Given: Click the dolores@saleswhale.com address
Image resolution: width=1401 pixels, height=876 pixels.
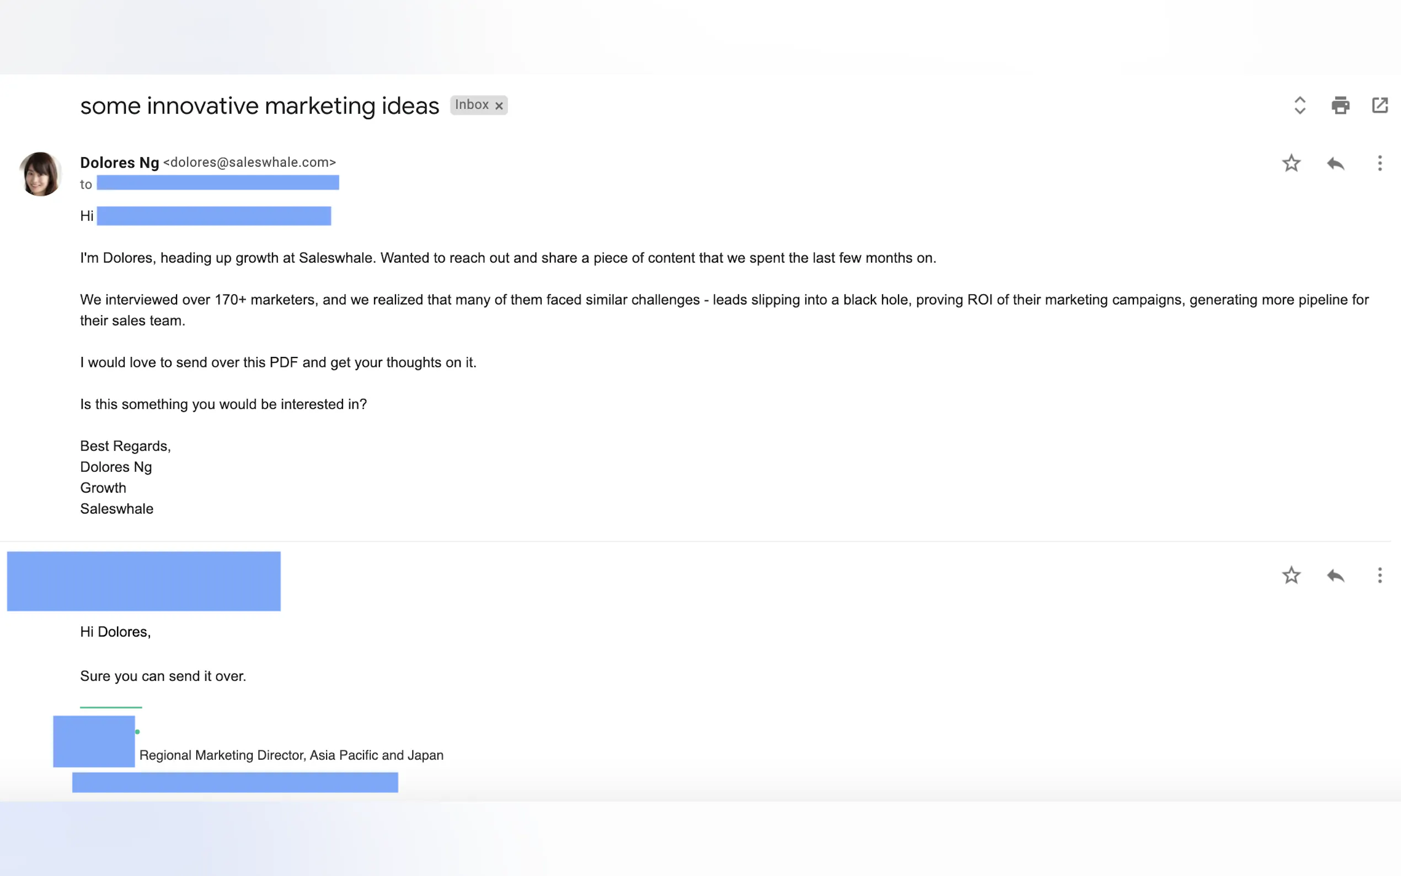Looking at the screenshot, I should tap(250, 163).
